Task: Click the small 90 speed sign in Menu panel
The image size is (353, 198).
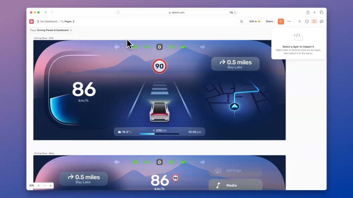Action: 175,178
